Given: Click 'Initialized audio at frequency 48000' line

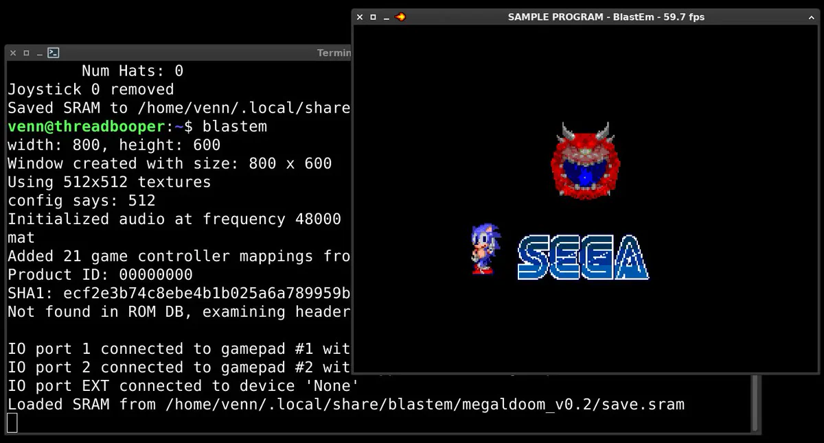Looking at the screenshot, I should pyautogui.click(x=174, y=219).
